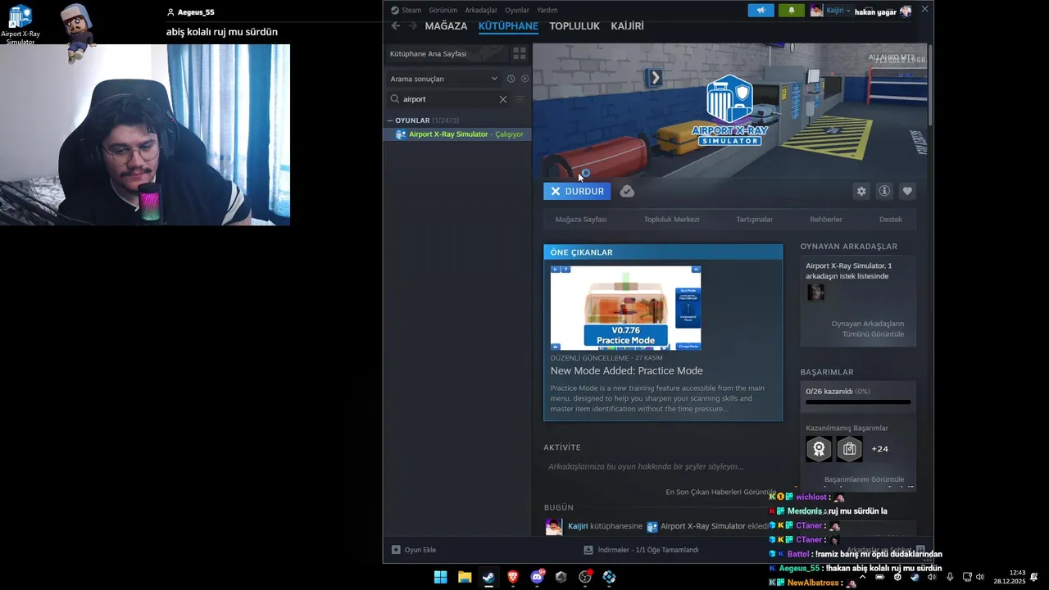This screenshot has height=590, width=1049.
Task: Open Practice Mode update thumbnail
Action: 626,308
